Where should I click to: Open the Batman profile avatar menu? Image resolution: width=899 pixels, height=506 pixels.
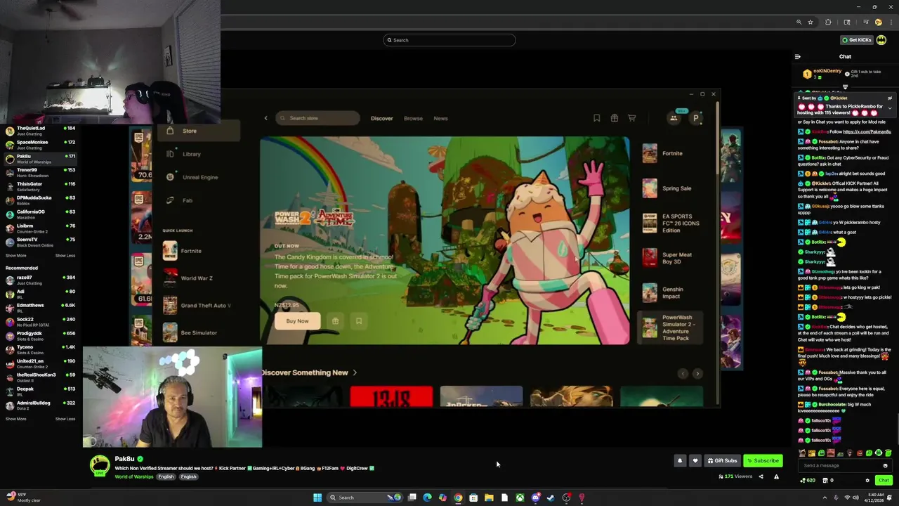click(x=881, y=40)
